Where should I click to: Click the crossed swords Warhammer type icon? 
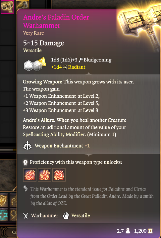click(26, 216)
